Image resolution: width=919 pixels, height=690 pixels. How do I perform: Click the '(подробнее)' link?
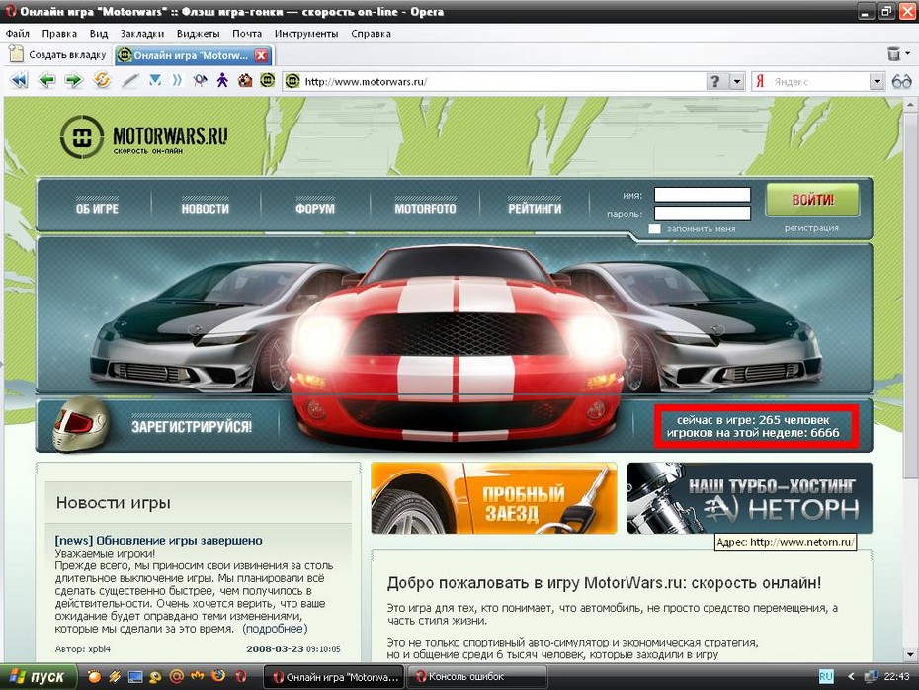point(275,629)
